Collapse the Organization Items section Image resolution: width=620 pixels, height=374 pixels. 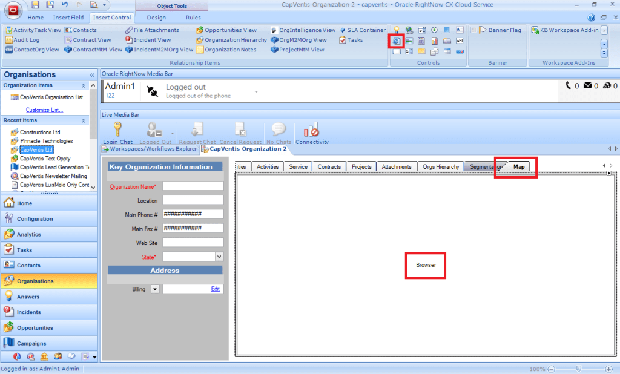93,85
